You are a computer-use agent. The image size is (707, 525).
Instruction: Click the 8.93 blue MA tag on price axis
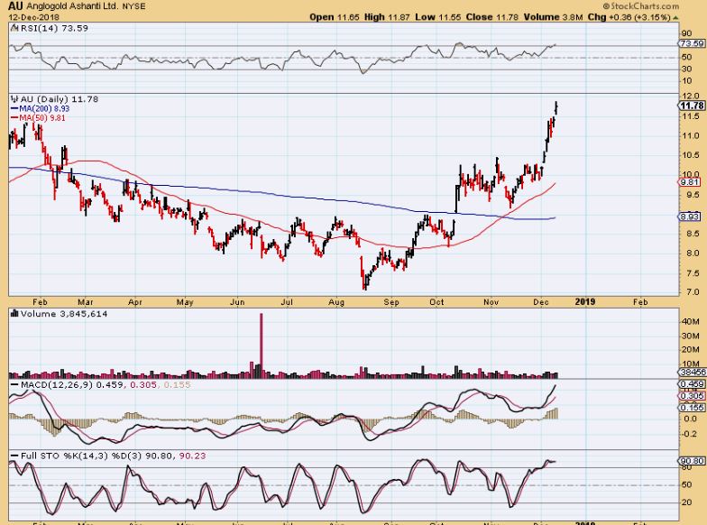(x=690, y=216)
